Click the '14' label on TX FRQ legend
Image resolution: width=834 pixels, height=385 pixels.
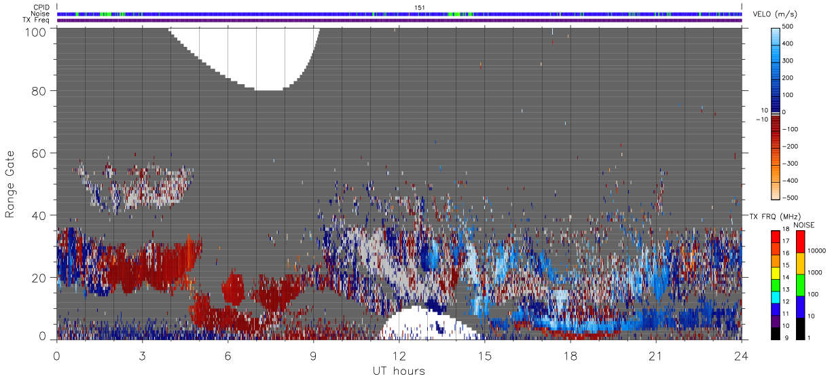[787, 277]
